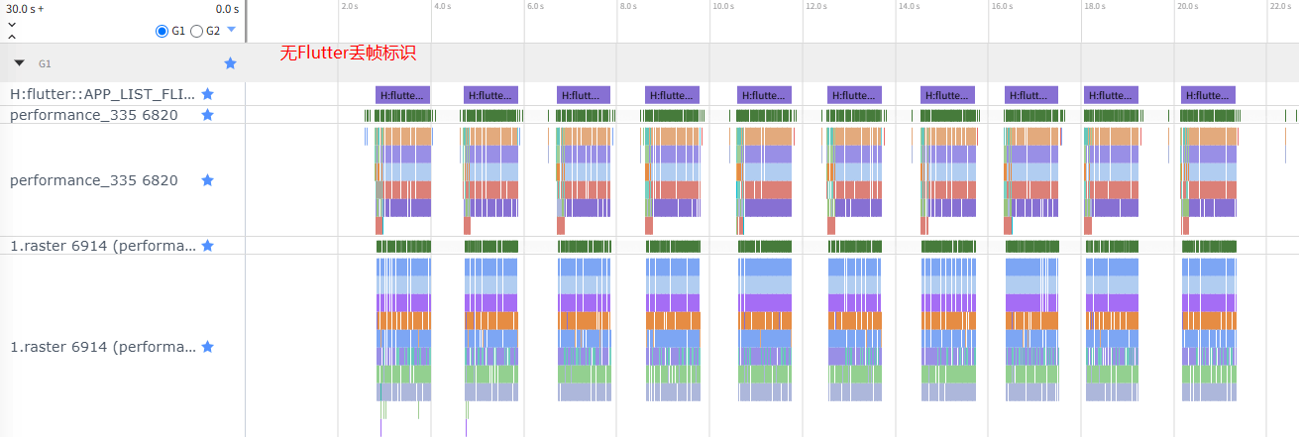1299x437 pixels.
Task: Click the 16.0 s timeline mark
Action: tap(1001, 6)
